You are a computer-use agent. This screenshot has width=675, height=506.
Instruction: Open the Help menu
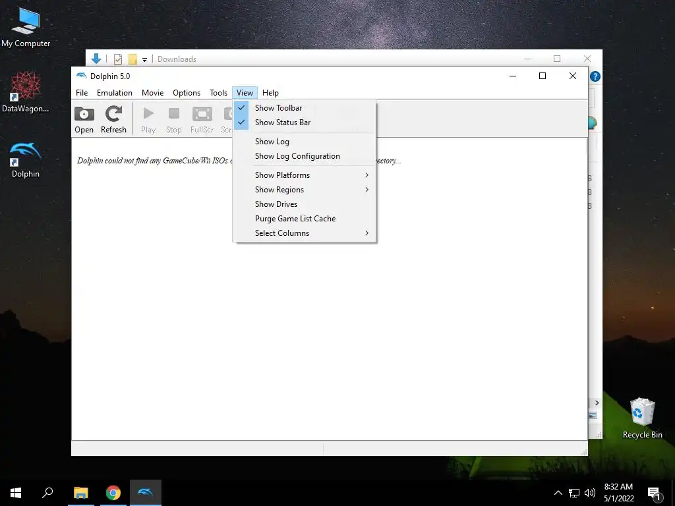point(270,93)
